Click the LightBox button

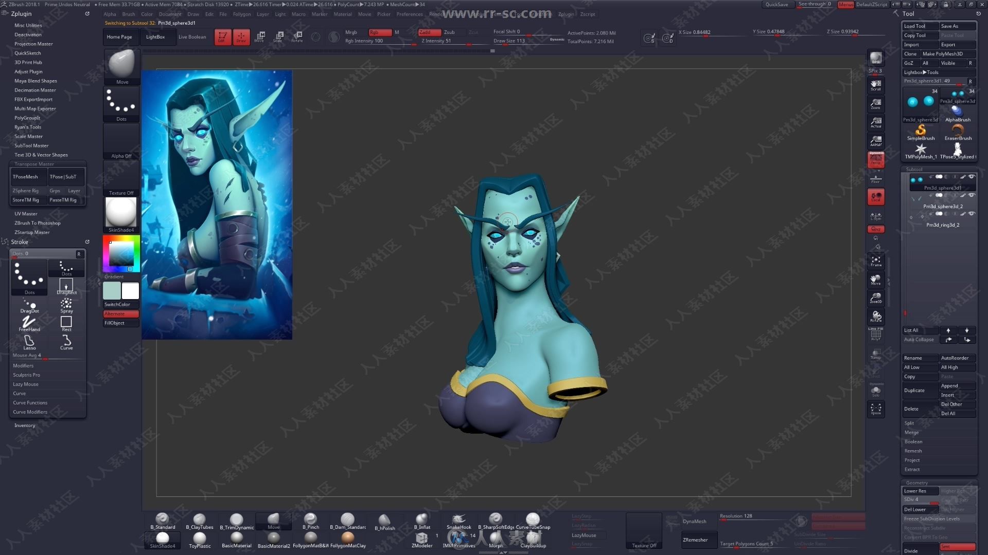(155, 37)
